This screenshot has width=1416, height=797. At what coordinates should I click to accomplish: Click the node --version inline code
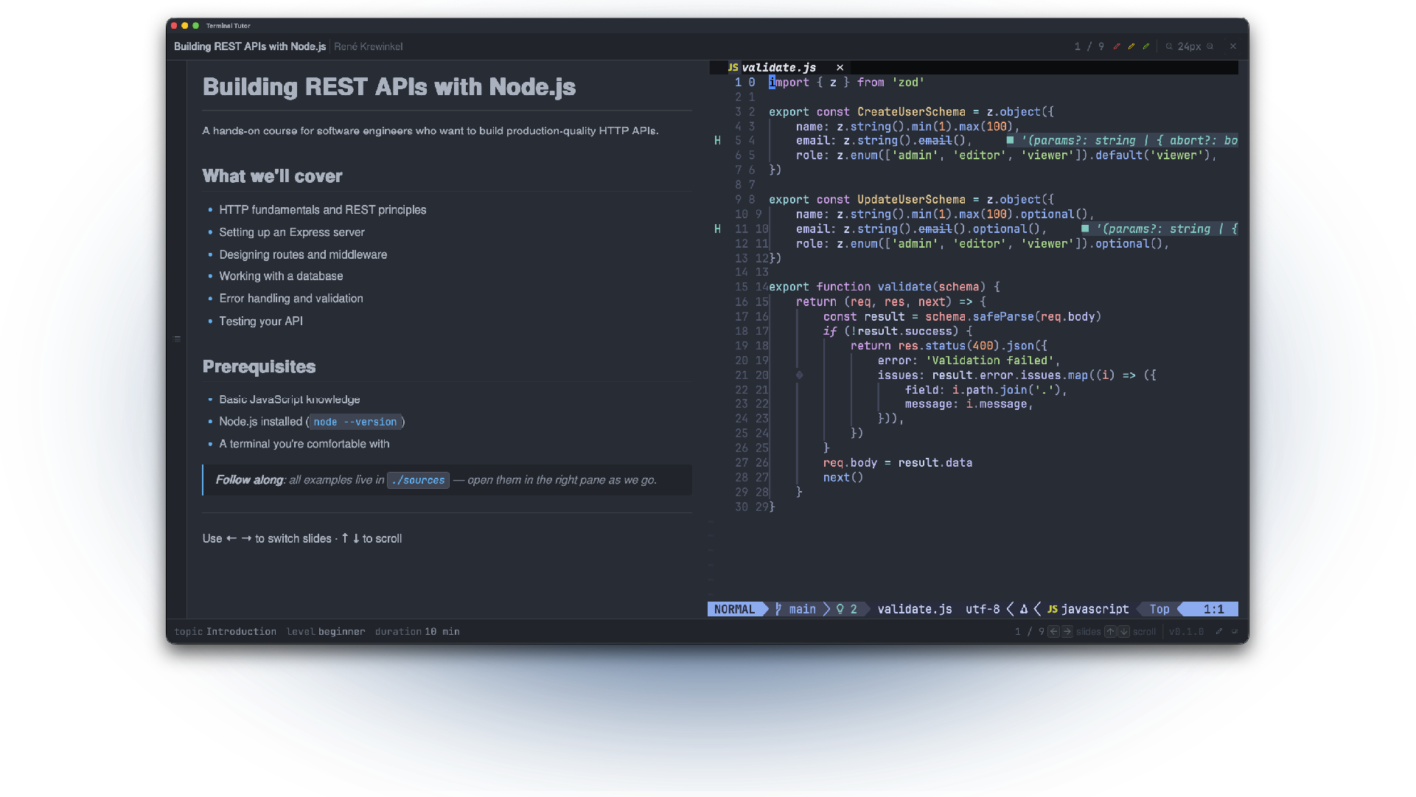click(355, 422)
